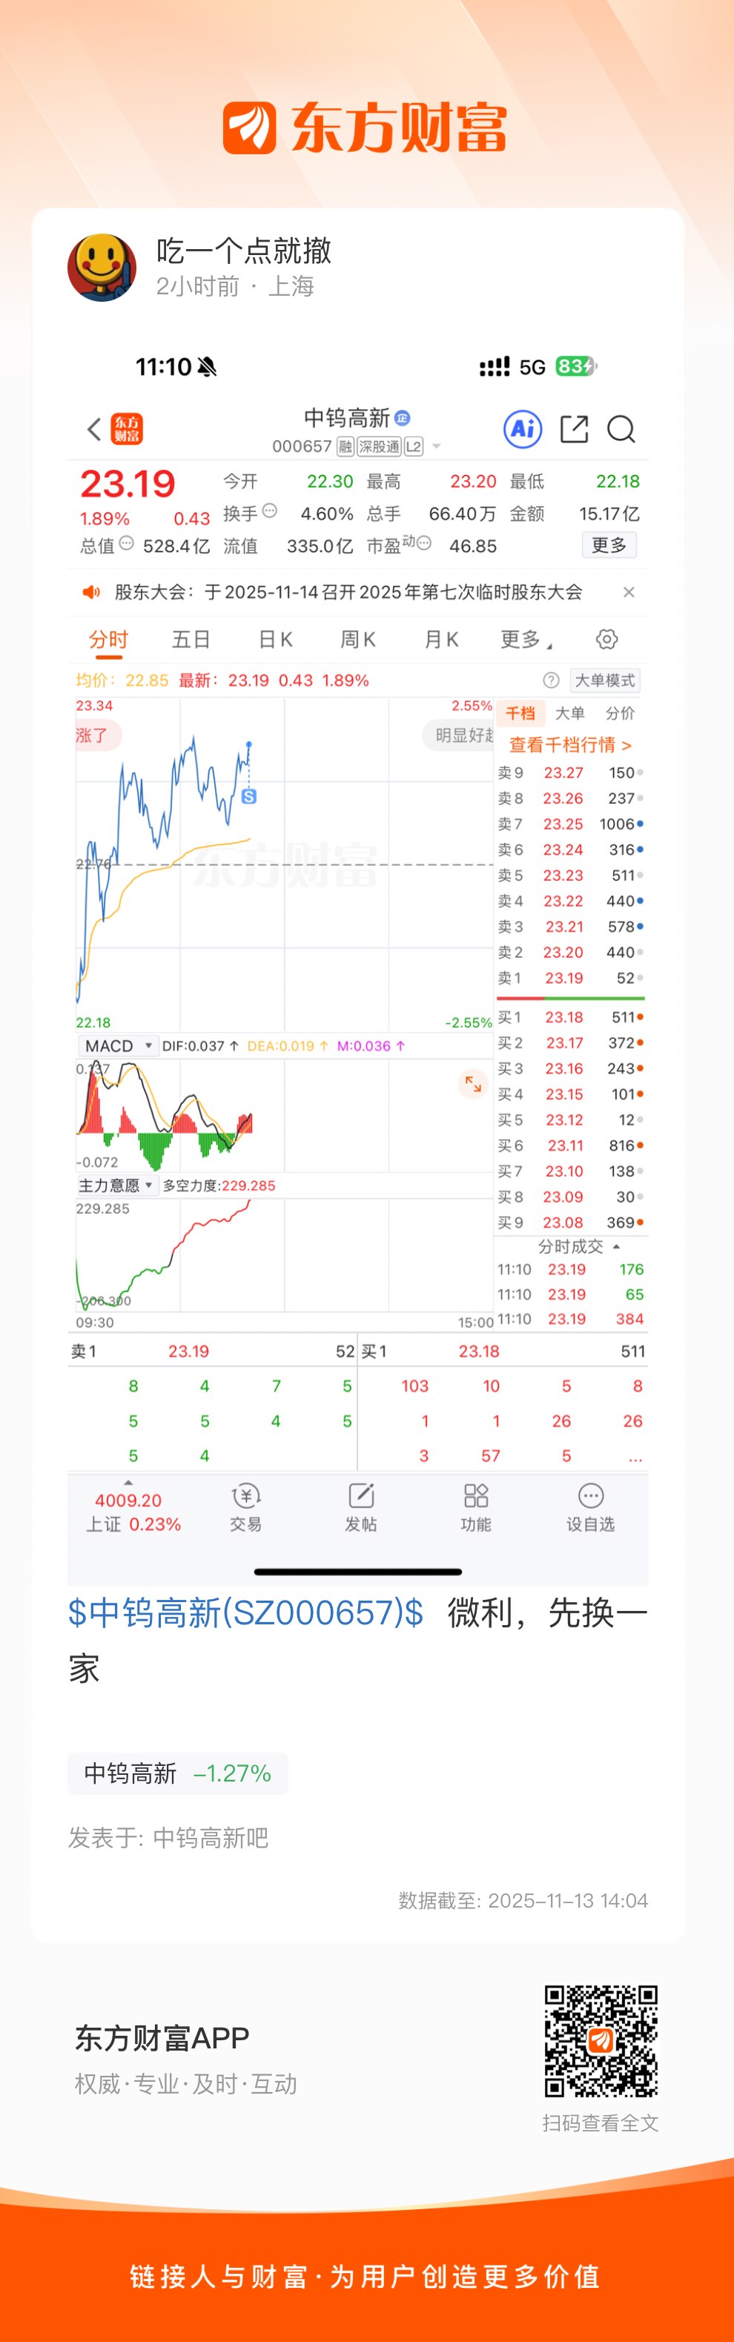734x2342 pixels.
Task: Tap the verified badge beside 中钨高新
Action: click(402, 417)
